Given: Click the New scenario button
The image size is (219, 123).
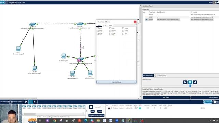Looking at the screenshot, I should click(93, 111).
